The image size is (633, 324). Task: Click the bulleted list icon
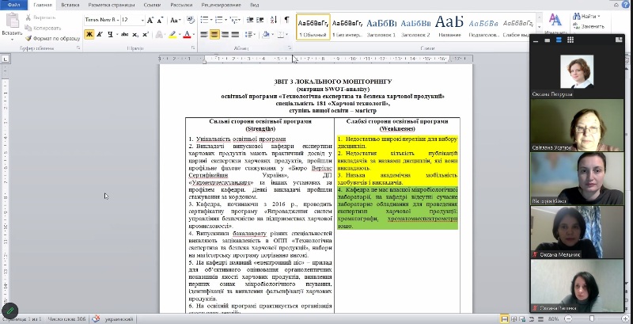point(204,20)
